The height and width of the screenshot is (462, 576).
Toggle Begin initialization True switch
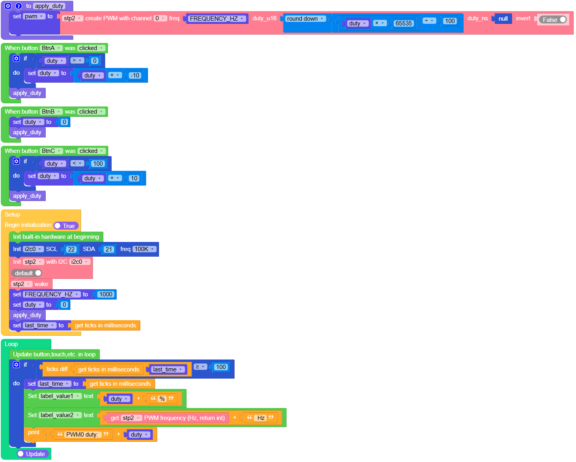tap(66, 226)
